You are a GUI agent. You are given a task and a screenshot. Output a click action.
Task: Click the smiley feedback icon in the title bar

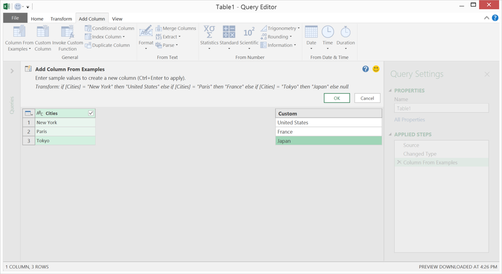pos(18,7)
